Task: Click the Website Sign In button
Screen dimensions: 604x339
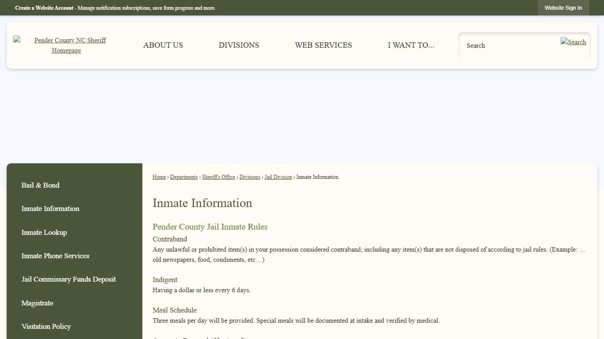Action: click(563, 8)
